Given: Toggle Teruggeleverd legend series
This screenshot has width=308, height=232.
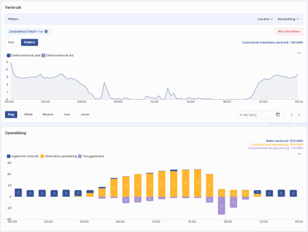Looking at the screenshot, I should (91, 156).
